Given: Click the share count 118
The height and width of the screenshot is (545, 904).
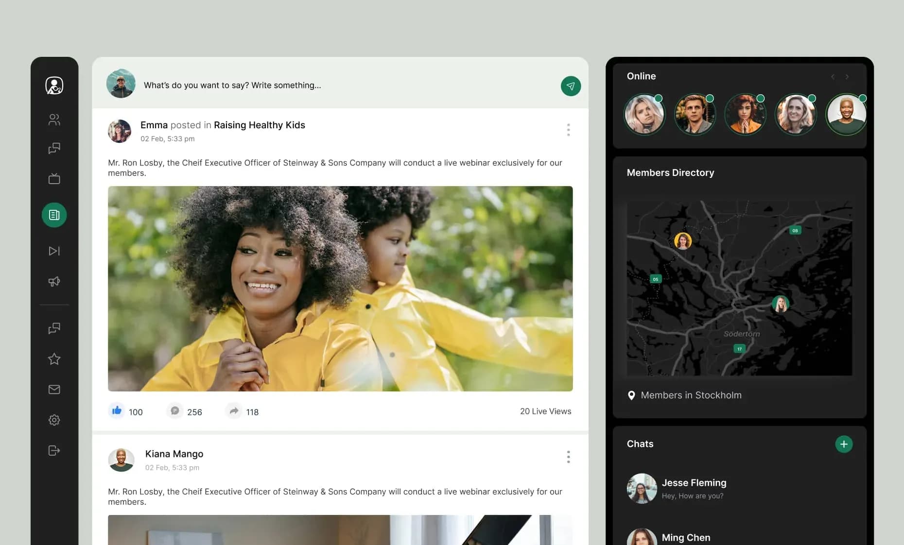Looking at the screenshot, I should (x=252, y=412).
